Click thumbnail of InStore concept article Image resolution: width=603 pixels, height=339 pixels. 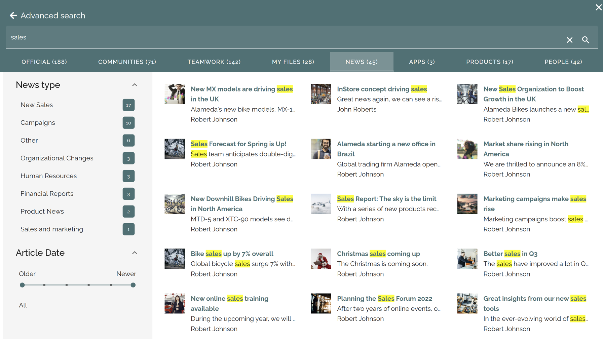[321, 94]
